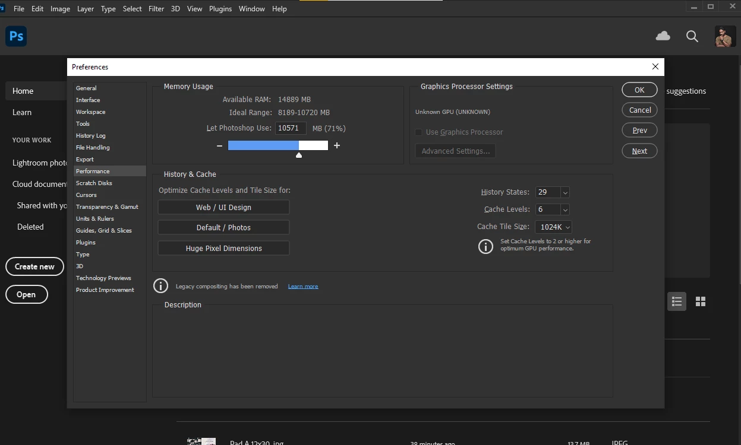Go to Learn in Photoshop sidebar
This screenshot has width=741, height=445.
tap(22, 112)
